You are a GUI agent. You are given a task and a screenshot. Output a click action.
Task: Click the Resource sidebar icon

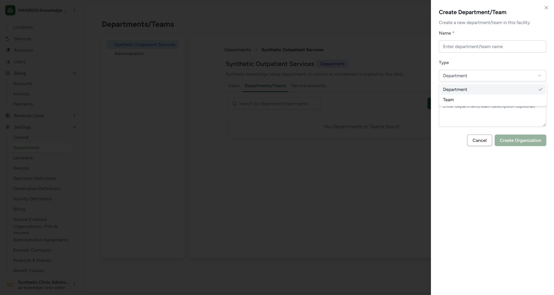tap(8, 50)
